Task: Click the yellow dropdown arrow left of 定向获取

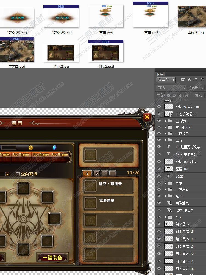Action: [7, 174]
